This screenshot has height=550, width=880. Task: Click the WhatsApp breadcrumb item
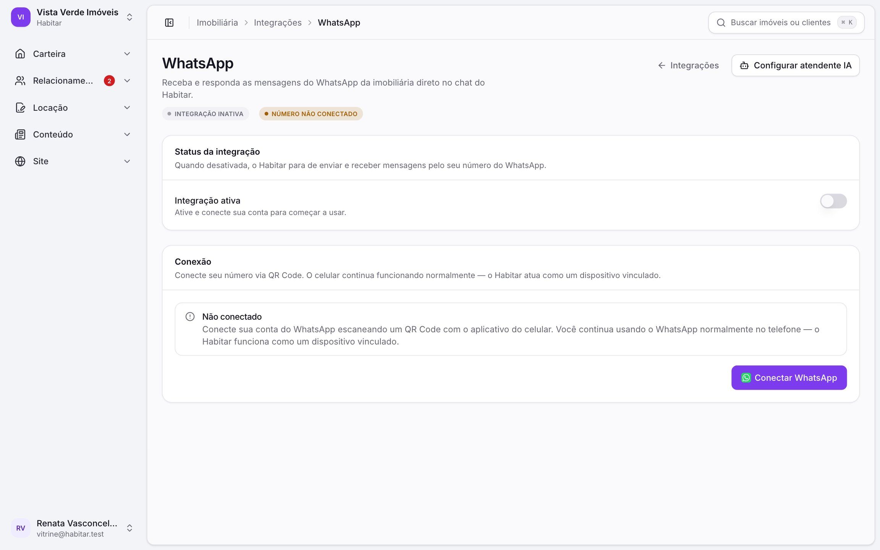point(339,23)
